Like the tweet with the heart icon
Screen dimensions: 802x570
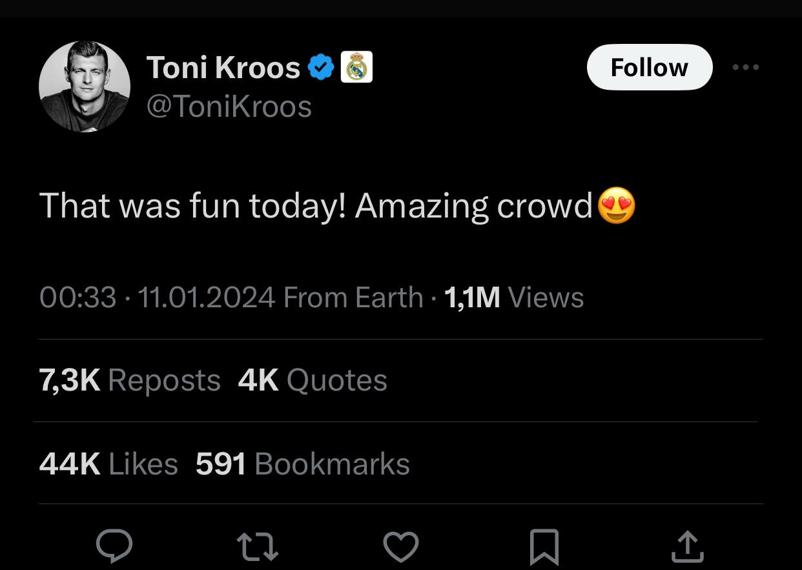(x=401, y=546)
